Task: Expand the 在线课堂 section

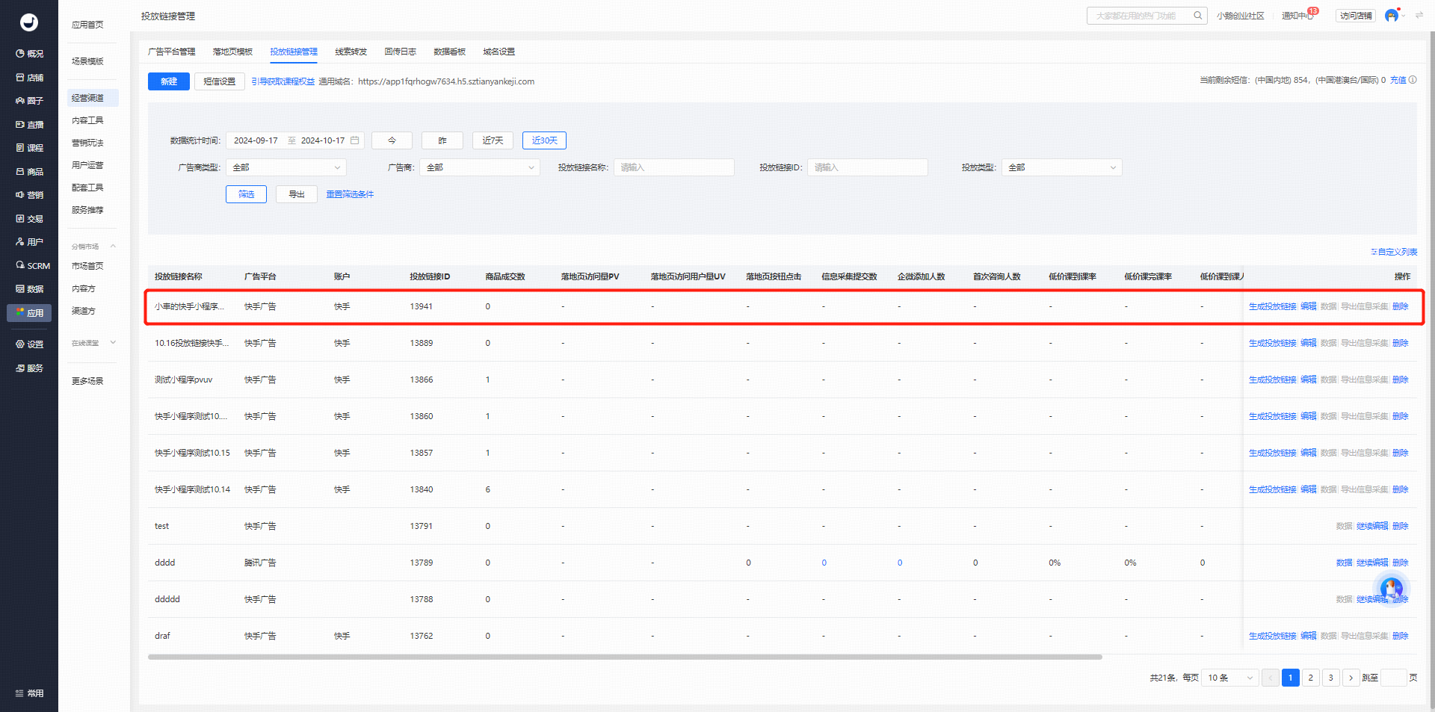Action: point(113,343)
